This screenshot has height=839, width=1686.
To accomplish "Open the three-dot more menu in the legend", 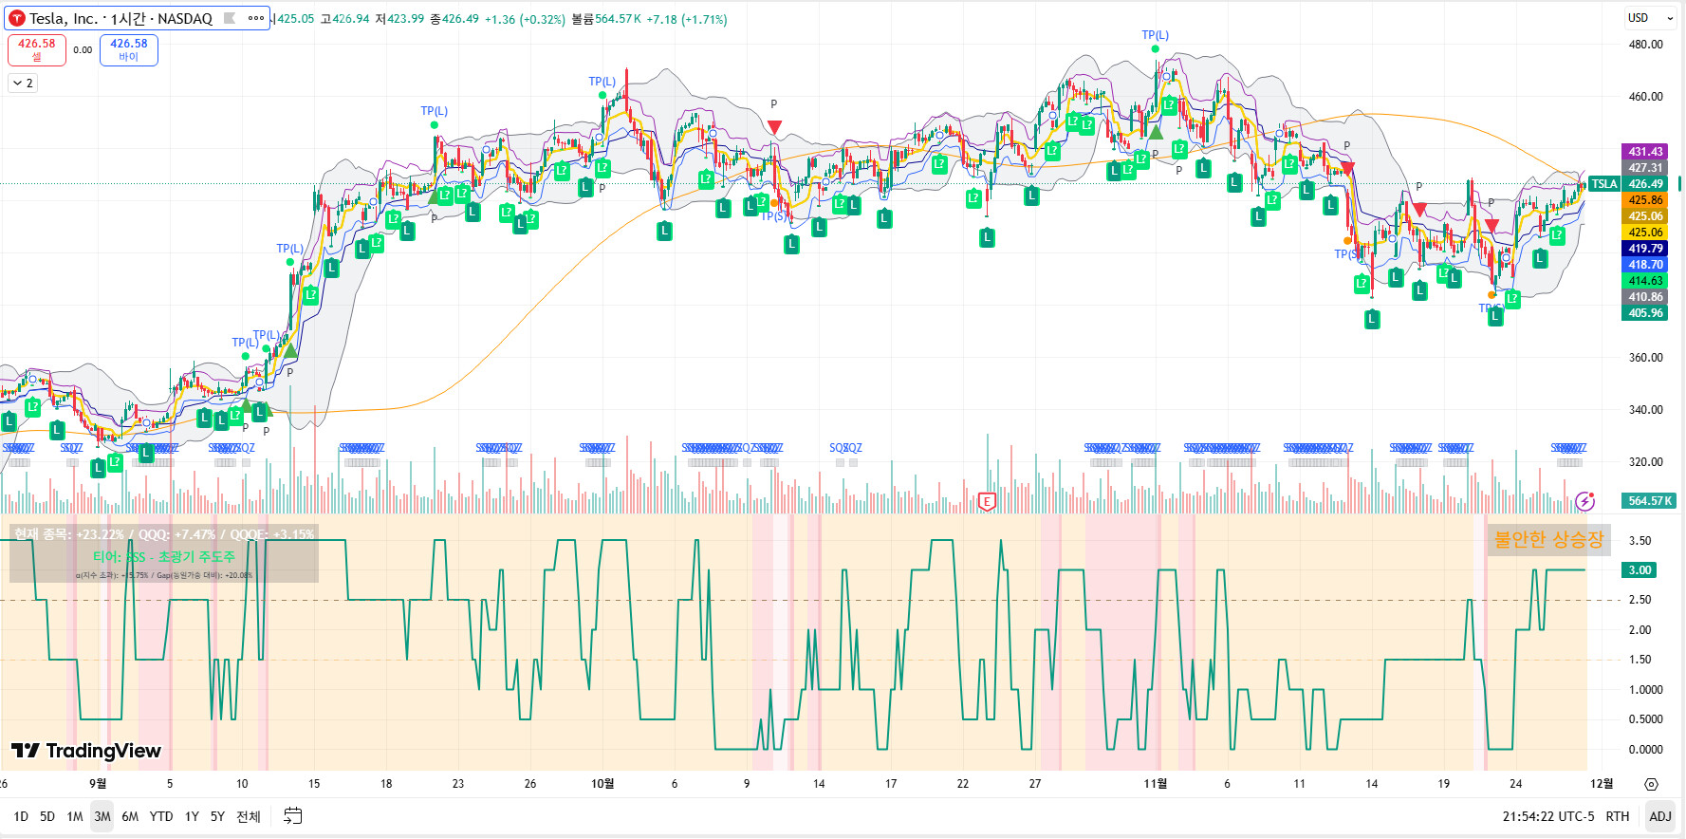I will pos(256,18).
